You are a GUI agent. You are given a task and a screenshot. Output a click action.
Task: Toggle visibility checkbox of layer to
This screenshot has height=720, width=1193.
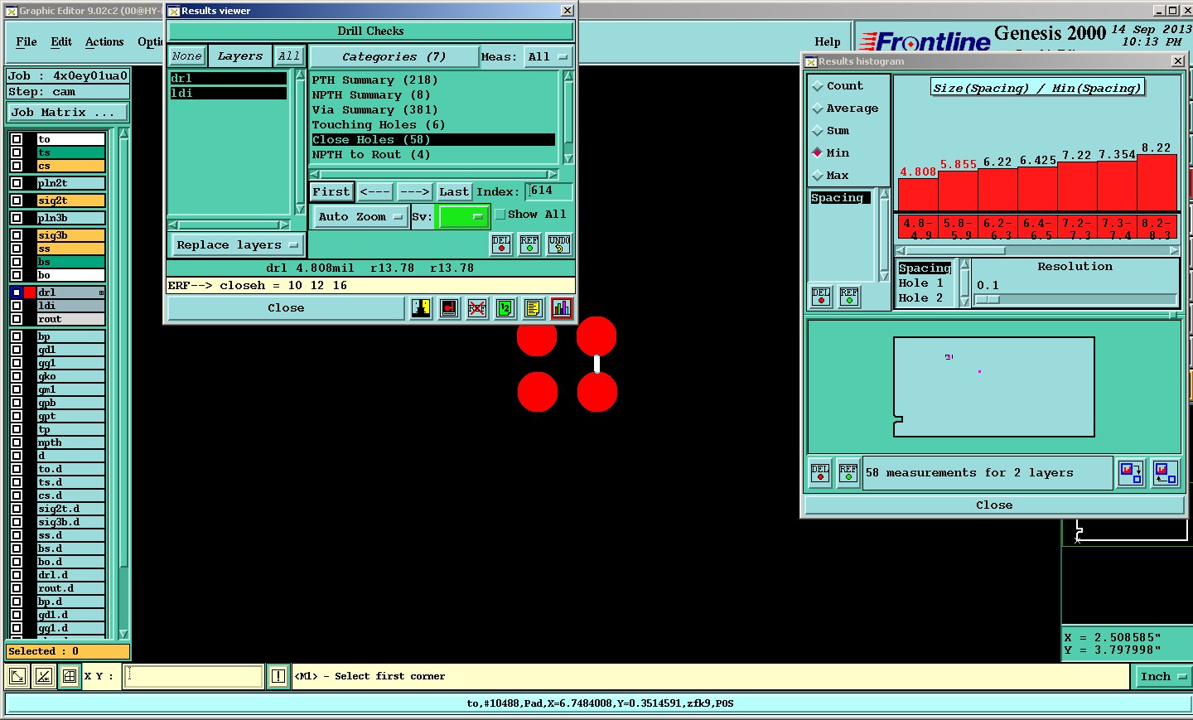tap(17, 139)
